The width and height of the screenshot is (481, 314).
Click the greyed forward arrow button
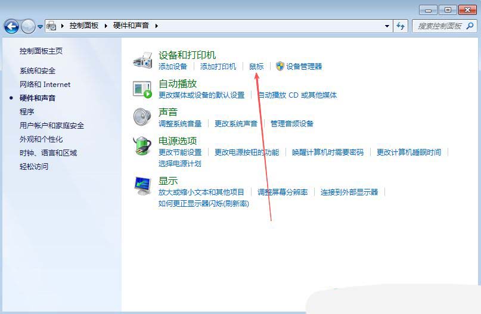[x=28, y=26]
